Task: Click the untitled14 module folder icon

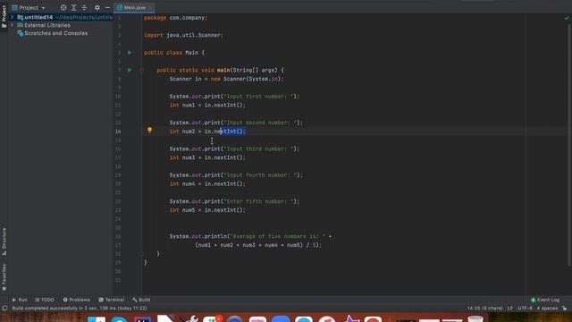Action: coord(21,17)
